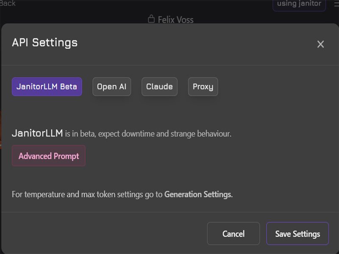Click the 'using janitor' button at the top
This screenshot has width=339, height=254.
pyautogui.click(x=299, y=4)
